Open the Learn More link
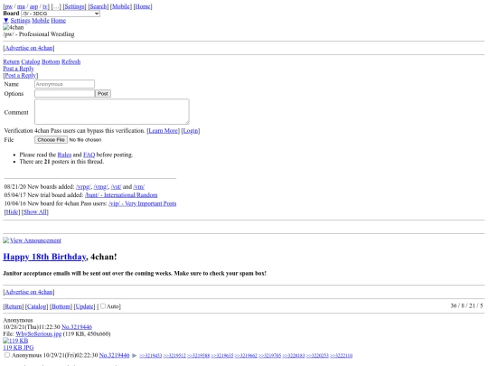 (163, 131)
